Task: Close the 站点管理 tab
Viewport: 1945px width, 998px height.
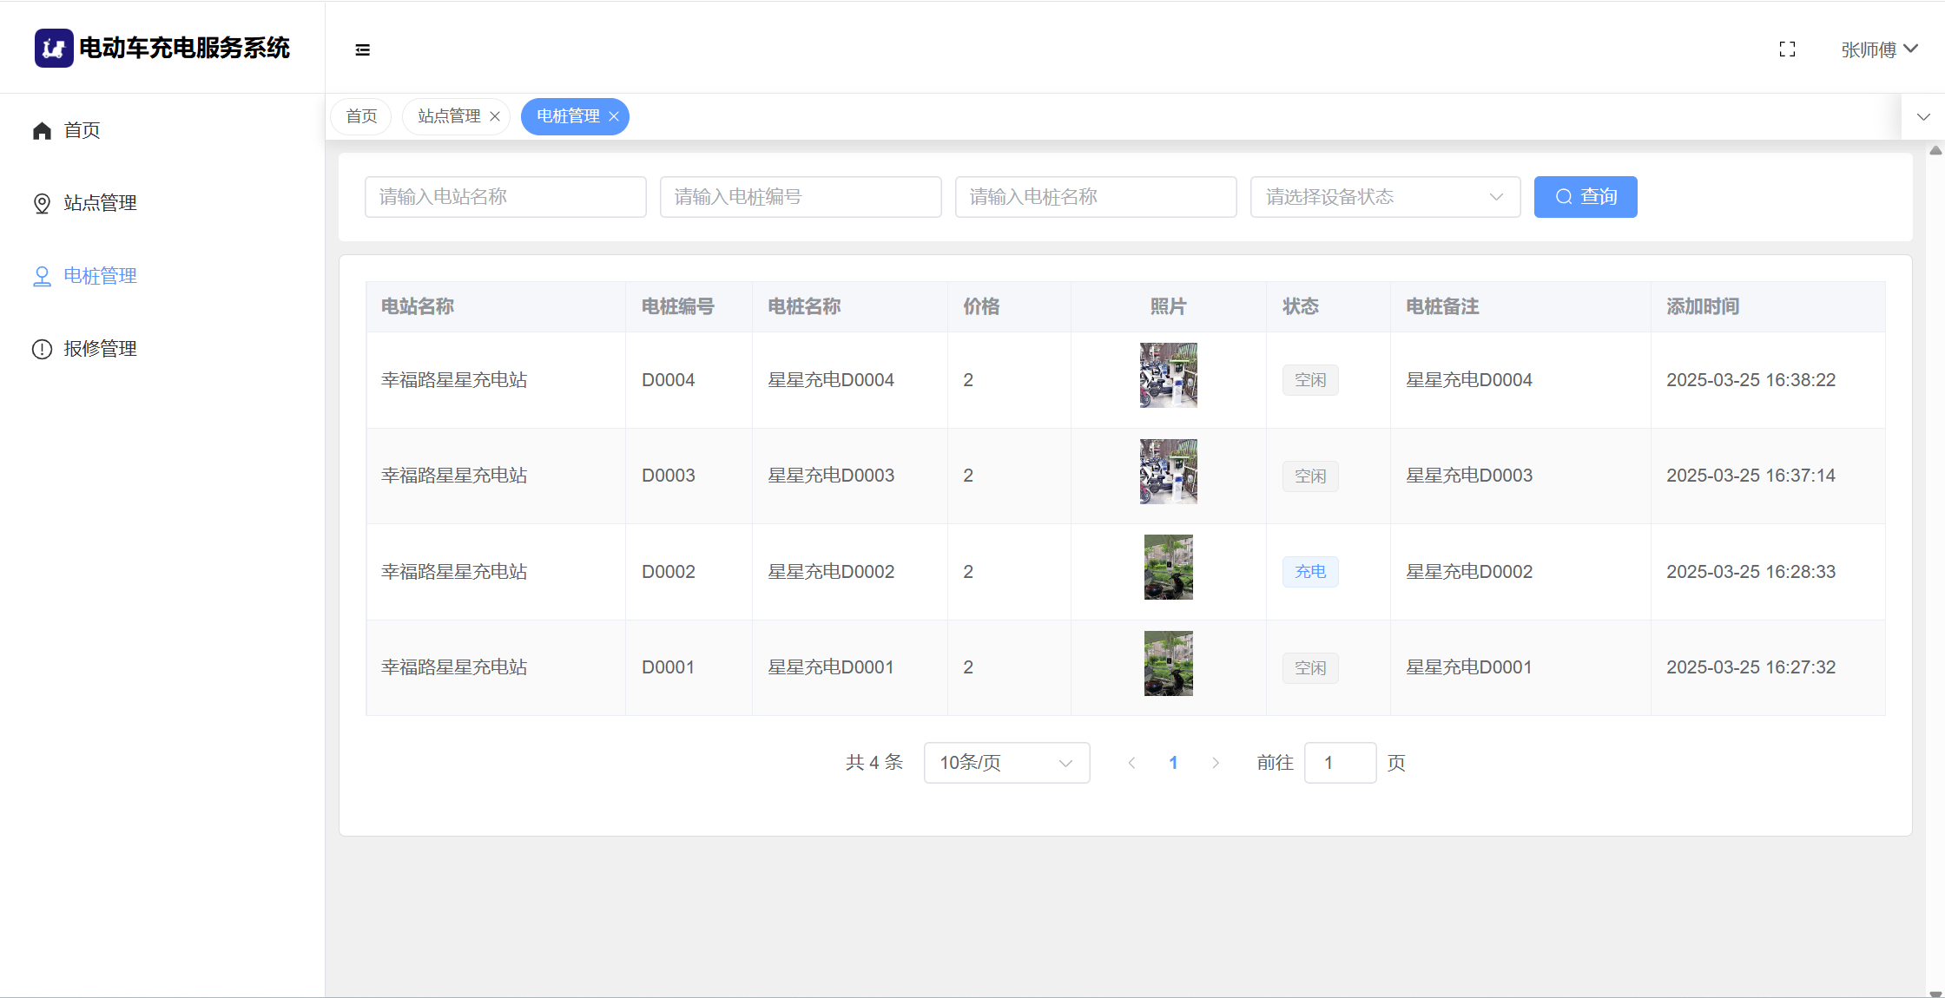Action: click(x=495, y=116)
